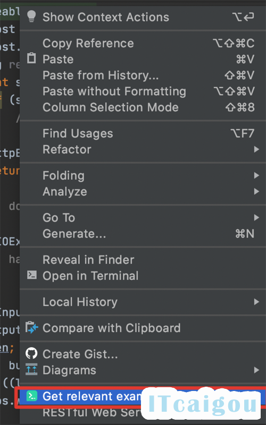Expand the Go To submenu arrow
The height and width of the screenshot is (425, 266).
pos(256,217)
